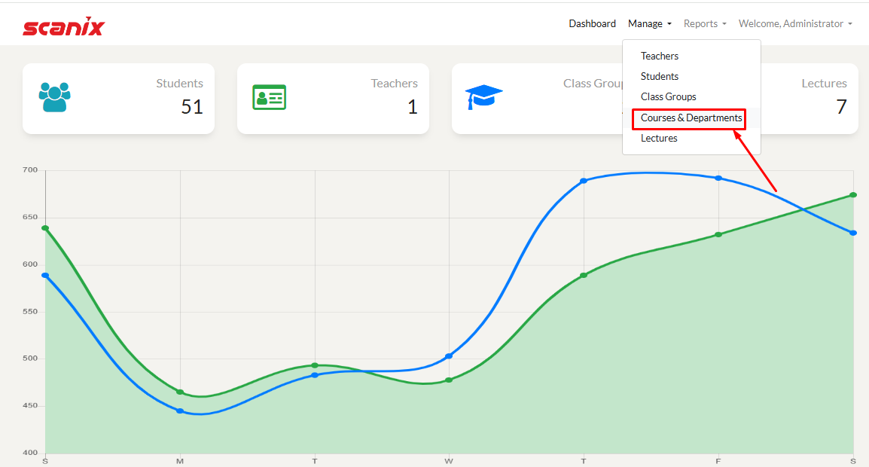The width and height of the screenshot is (869, 467).
Task: Click the blue data point on Monday
Action: point(180,411)
